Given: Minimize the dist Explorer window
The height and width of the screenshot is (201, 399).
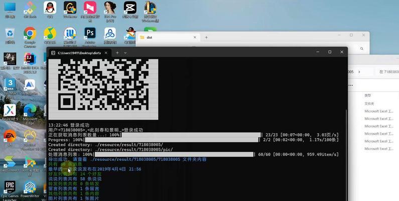Looking at the screenshot, I should 339,35.
